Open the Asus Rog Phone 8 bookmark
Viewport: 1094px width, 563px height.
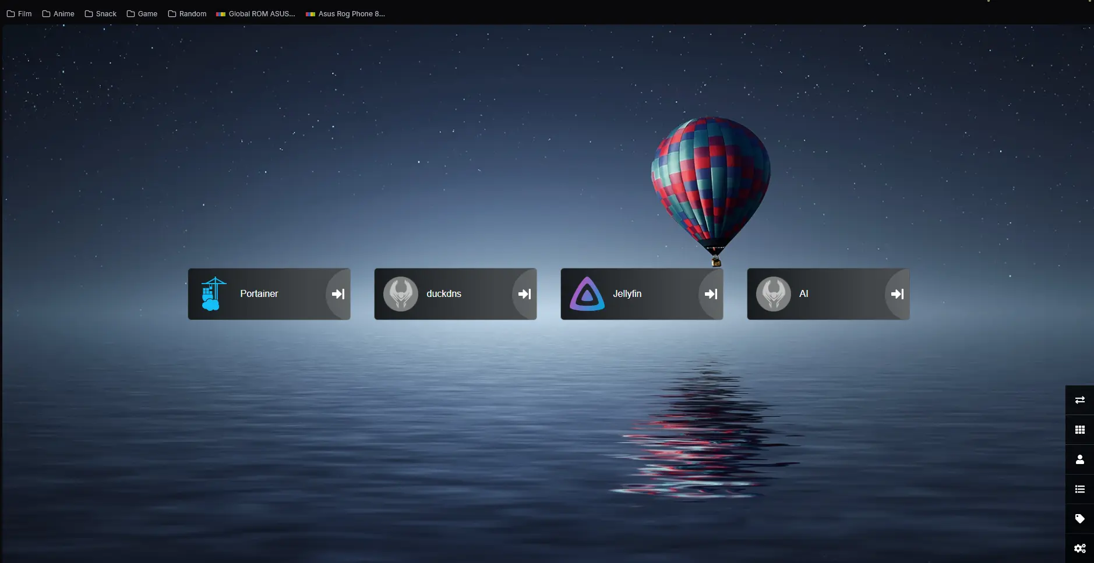click(345, 14)
